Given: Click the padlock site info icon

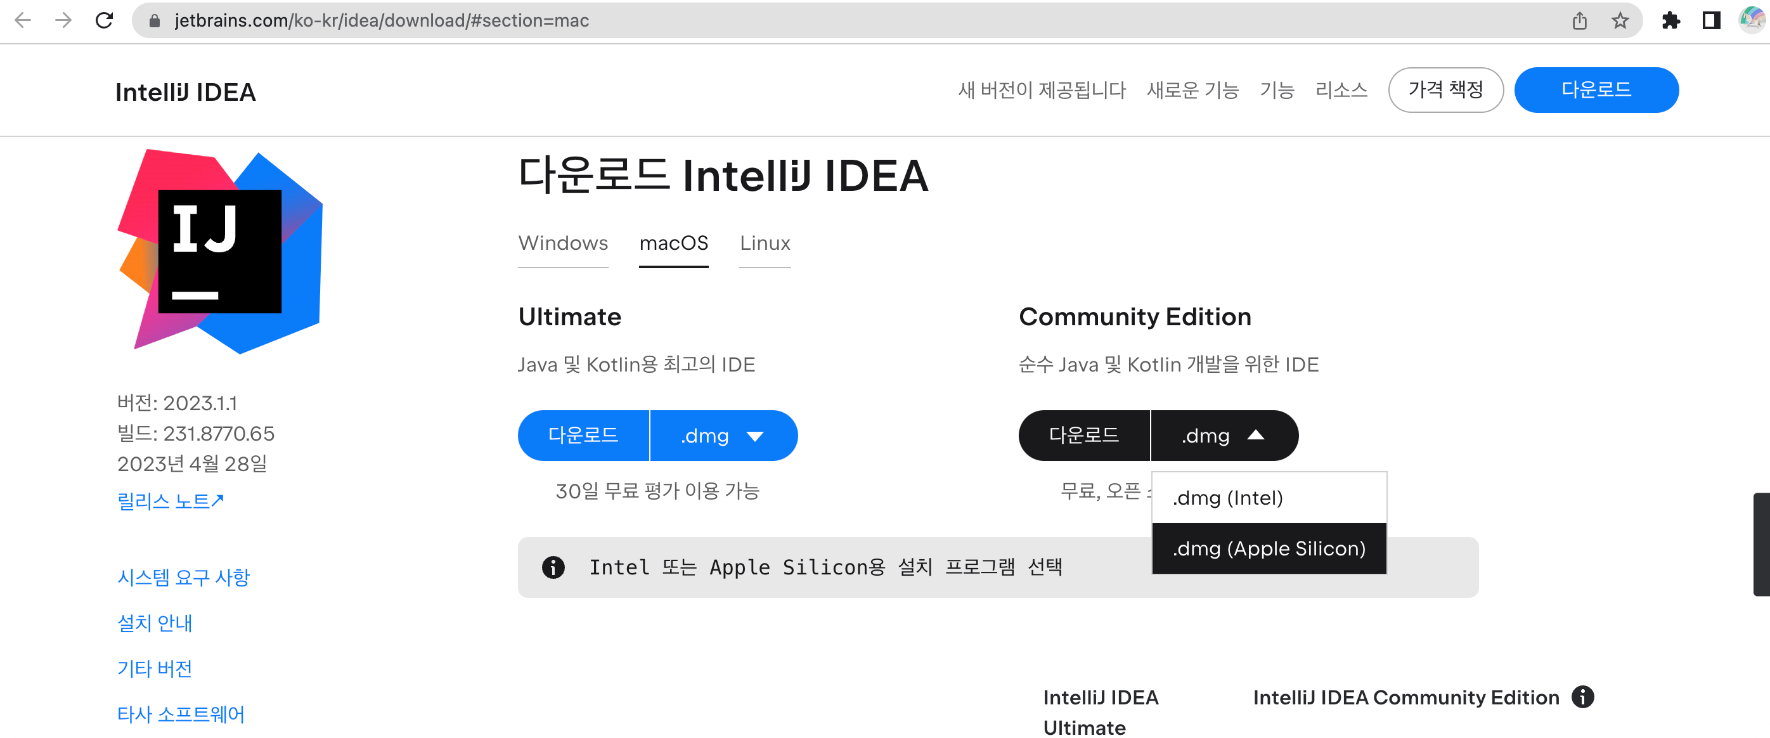Looking at the screenshot, I should [x=155, y=22].
